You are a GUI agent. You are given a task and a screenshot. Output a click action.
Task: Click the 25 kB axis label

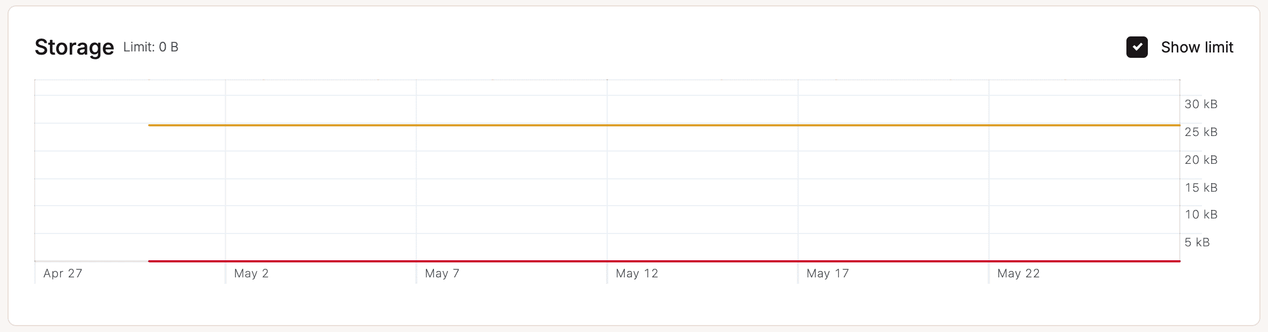[1201, 132]
